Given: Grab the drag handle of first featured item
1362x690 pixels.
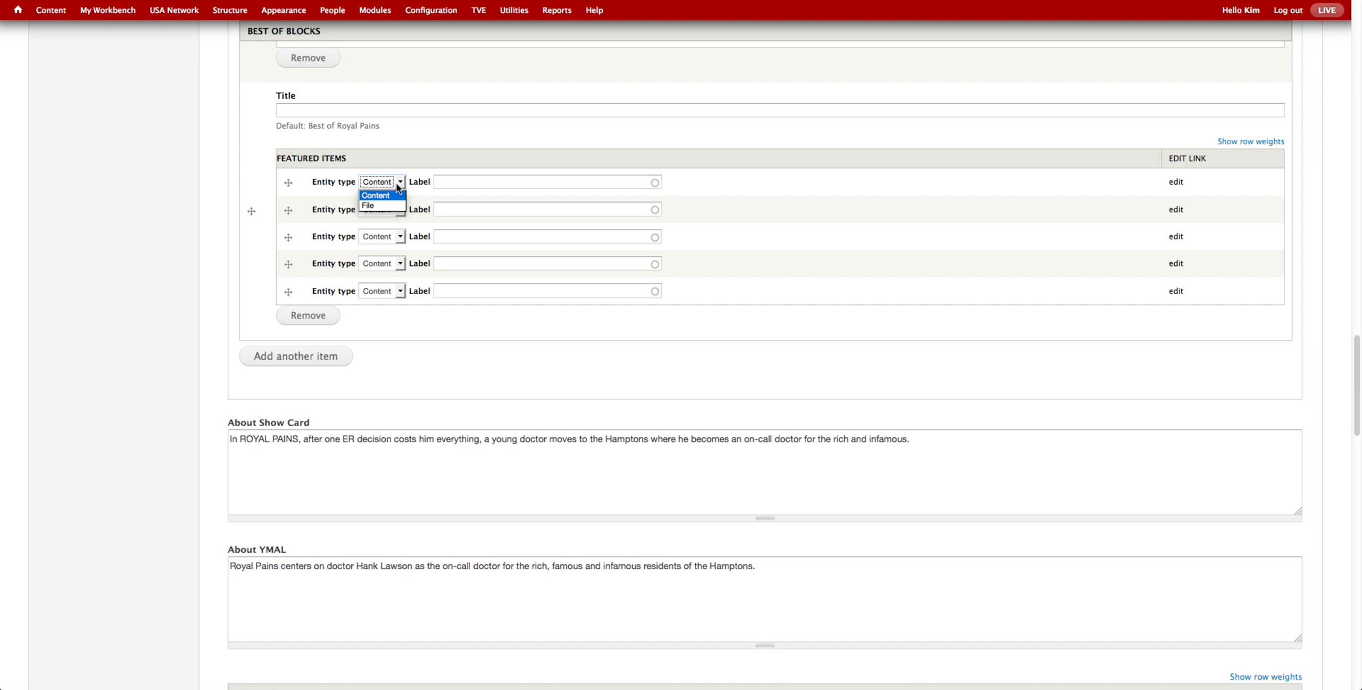Looking at the screenshot, I should pos(288,182).
